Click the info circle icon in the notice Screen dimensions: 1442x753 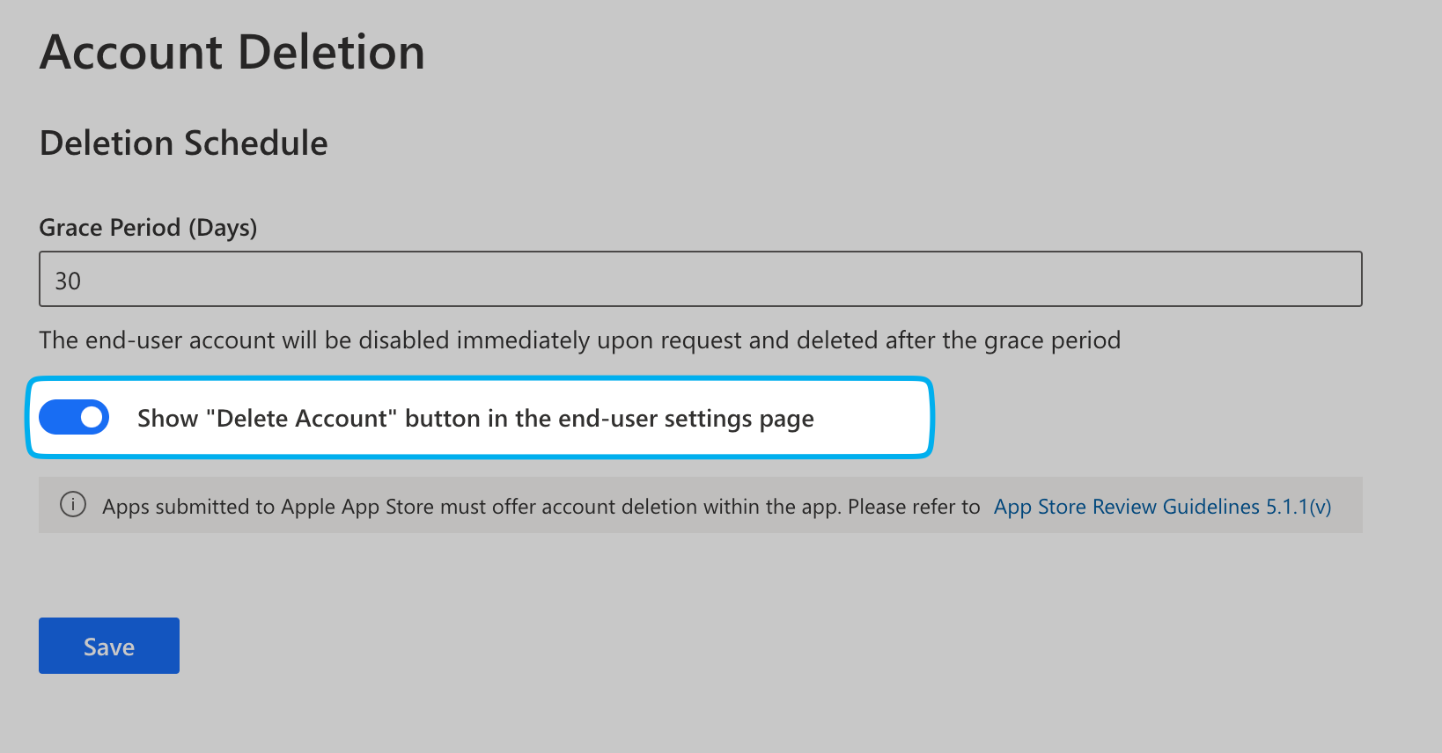(72, 505)
